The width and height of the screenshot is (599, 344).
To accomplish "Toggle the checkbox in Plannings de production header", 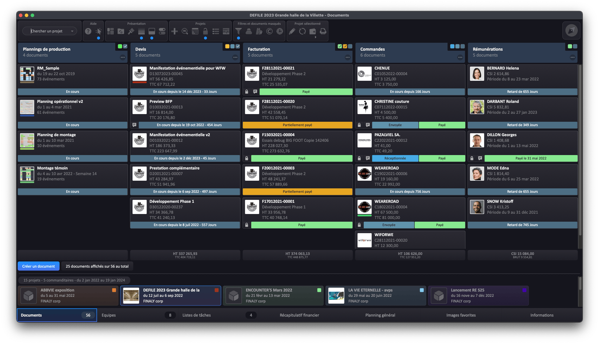I will tap(125, 46).
